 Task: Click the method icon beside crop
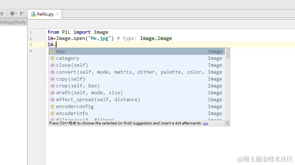click(52, 86)
